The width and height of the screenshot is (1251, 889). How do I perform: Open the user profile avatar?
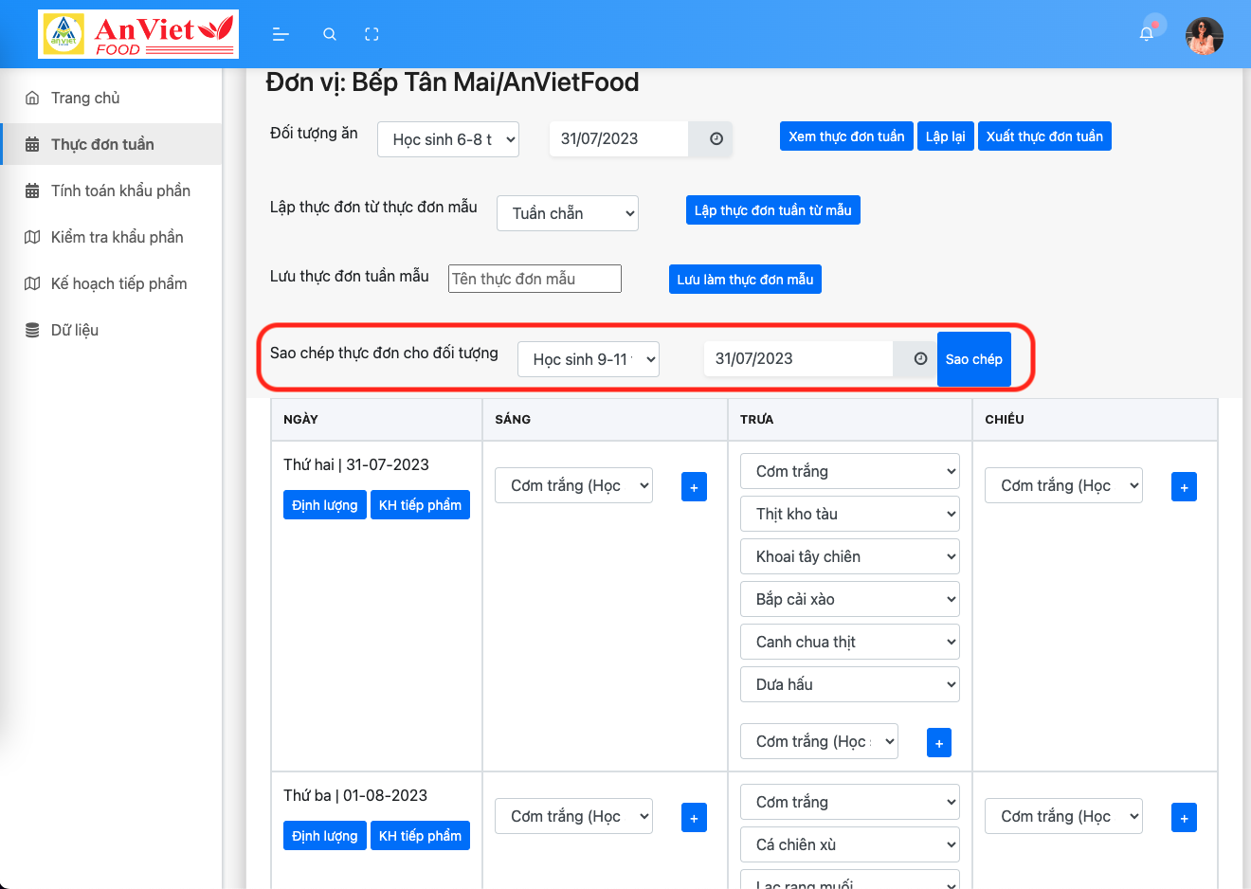point(1204,36)
